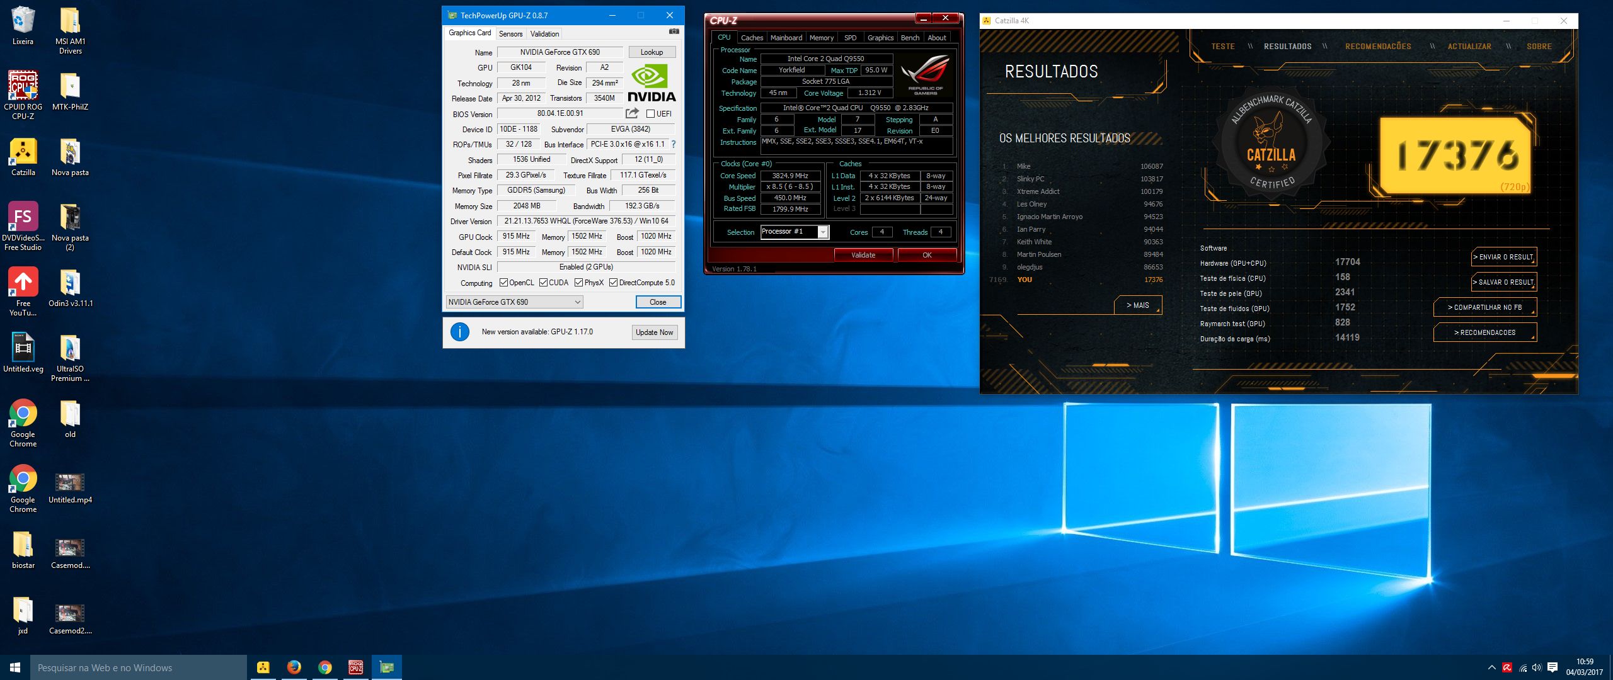
Task: Open the Untitled.mp4 video file
Action: 70,488
